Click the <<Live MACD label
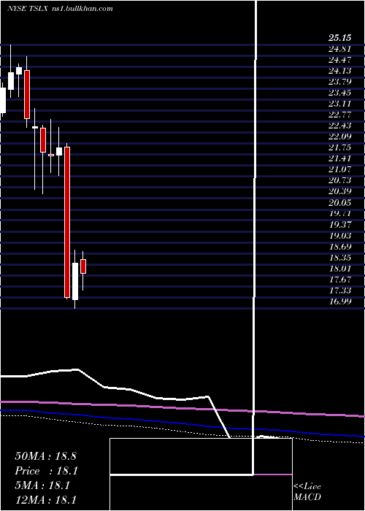 coord(307,492)
